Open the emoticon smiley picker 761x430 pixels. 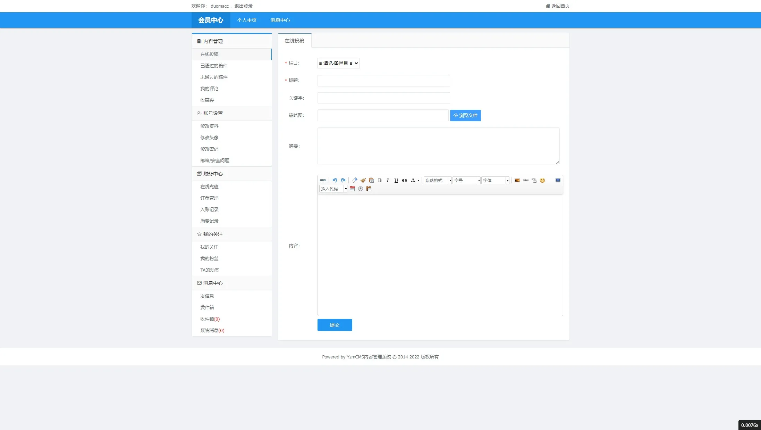pyautogui.click(x=542, y=180)
